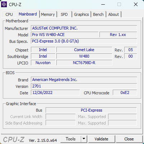Screen dimensions: 144x144
Task: Close window with the title bar X
Action: (136, 5)
